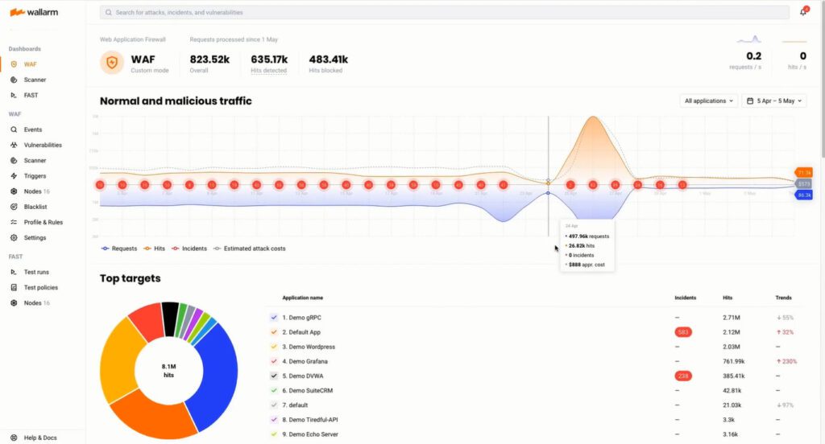
Task: Click the Nodes icon in WAF section
Action: pos(14,191)
